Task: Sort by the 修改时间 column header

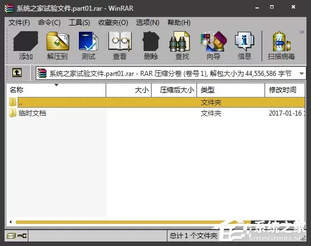Action: pos(285,90)
